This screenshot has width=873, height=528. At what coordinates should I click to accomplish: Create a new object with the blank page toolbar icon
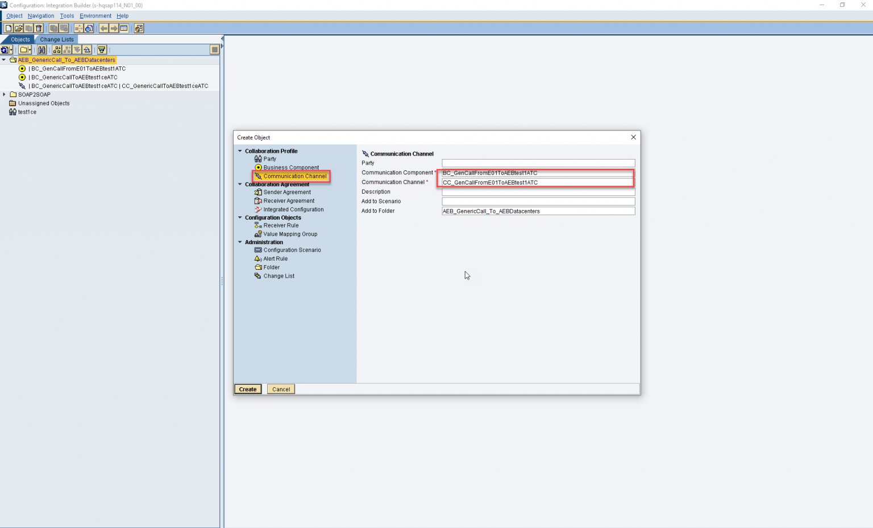tap(9, 27)
